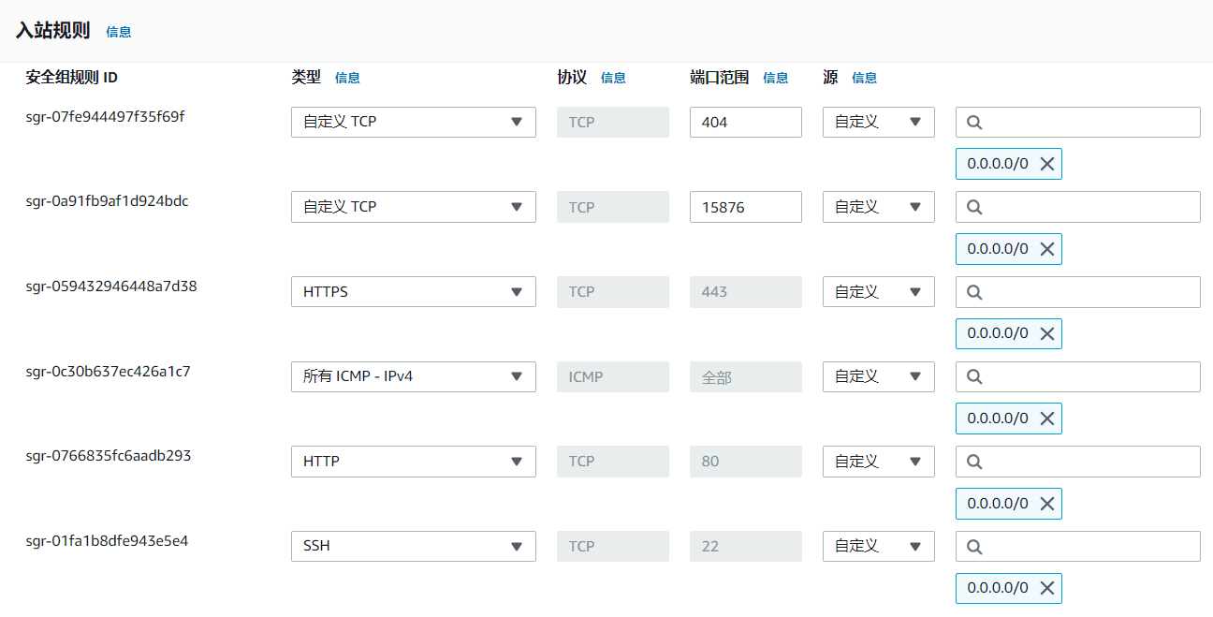This screenshot has width=1213, height=617.
Task: Open source 自定义 dropdown for port 15876 rule
Action: [878, 207]
